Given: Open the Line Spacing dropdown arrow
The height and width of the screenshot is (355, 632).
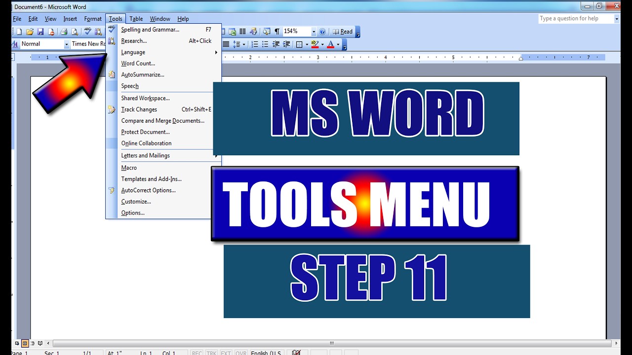Looking at the screenshot, I should pyautogui.click(x=244, y=44).
